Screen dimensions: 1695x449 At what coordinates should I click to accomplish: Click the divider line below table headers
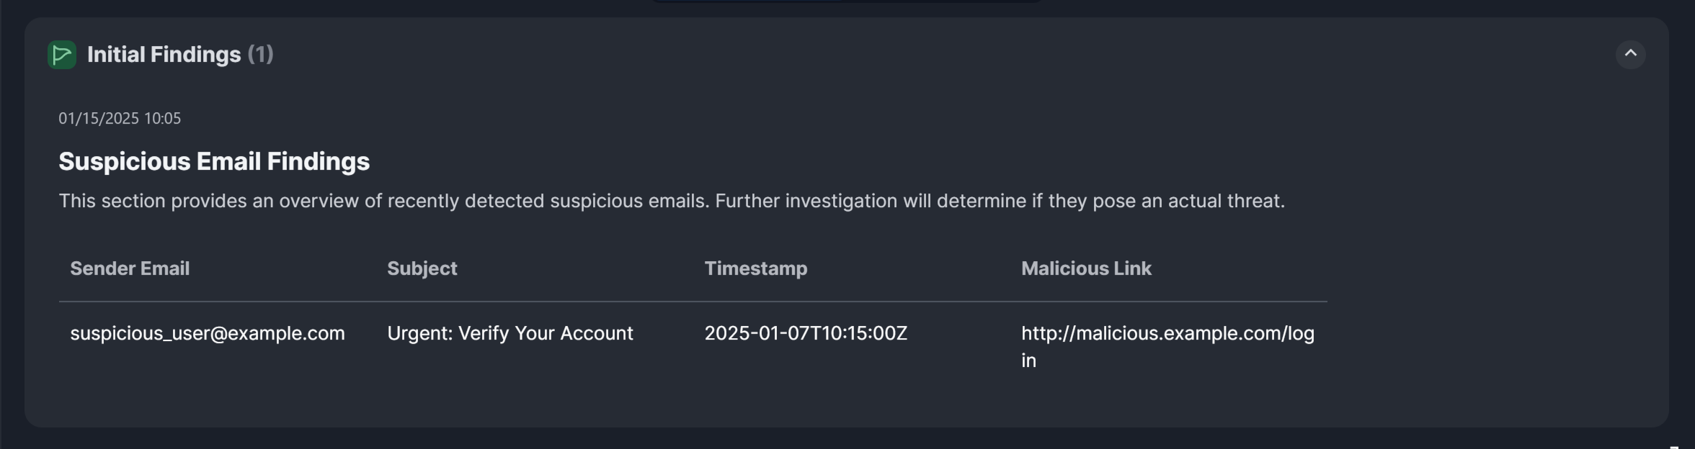pyautogui.click(x=692, y=301)
